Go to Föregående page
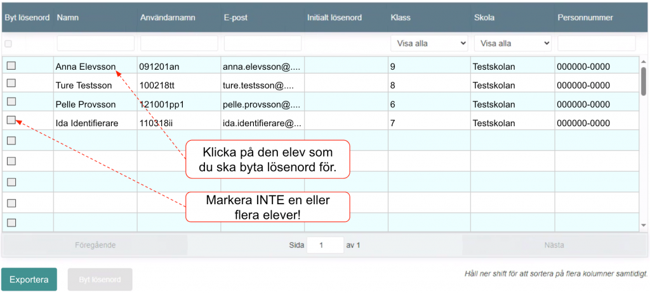The width and height of the screenshot is (650, 293). (x=95, y=245)
